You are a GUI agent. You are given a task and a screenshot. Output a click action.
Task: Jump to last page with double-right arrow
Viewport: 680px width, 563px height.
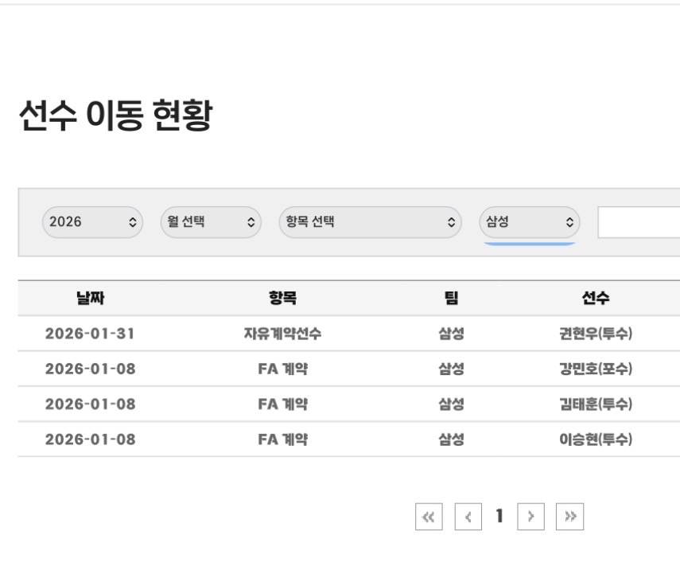pos(569,517)
